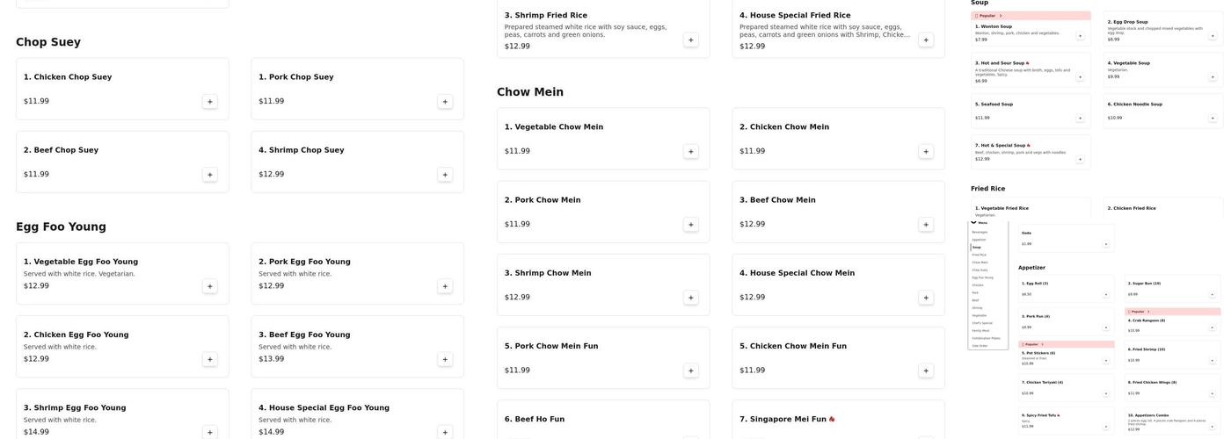The height and width of the screenshot is (439, 1231).
Task: Expand the Popular banner above Wonton Soup
Action: (988, 16)
